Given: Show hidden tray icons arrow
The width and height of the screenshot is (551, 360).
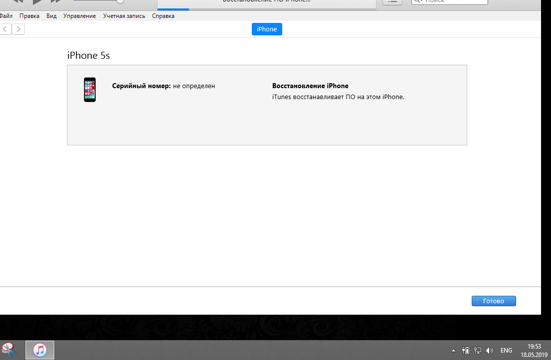Looking at the screenshot, I should coord(453,350).
